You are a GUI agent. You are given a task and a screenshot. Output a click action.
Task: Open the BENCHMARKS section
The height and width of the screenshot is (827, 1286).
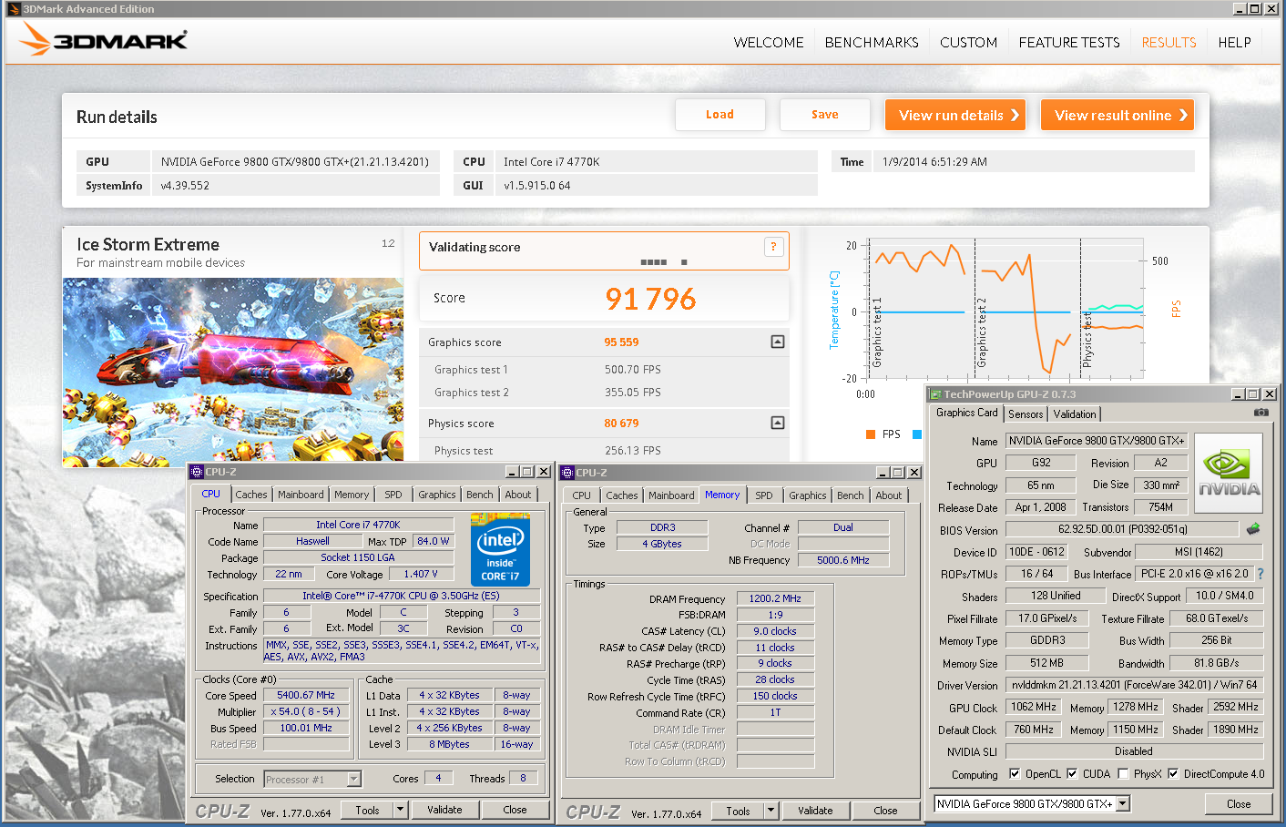[x=872, y=42]
